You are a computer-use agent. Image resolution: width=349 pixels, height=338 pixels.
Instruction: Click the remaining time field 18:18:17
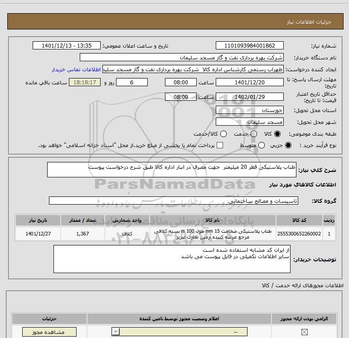(x=85, y=82)
